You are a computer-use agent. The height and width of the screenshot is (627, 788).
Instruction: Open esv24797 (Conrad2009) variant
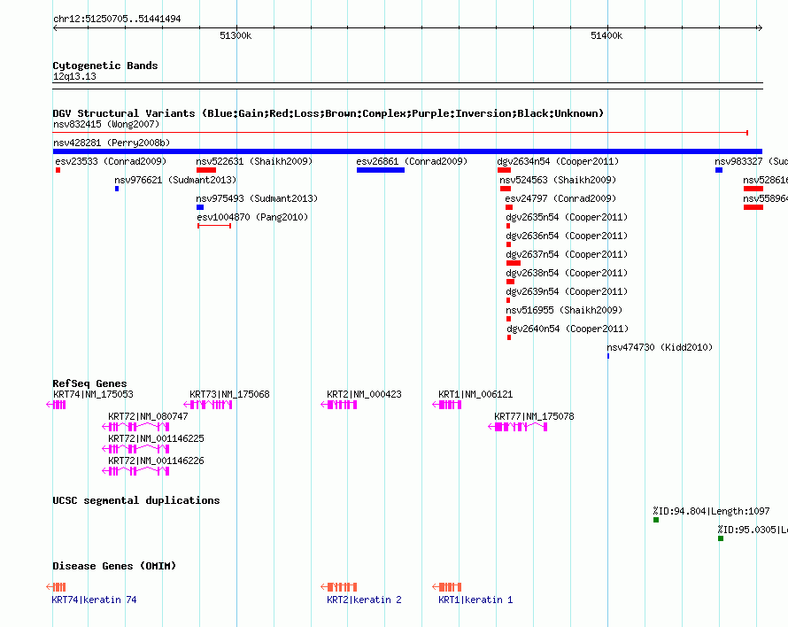pos(560,198)
